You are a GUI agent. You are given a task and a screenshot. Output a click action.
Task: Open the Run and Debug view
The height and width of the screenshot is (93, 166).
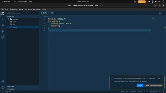tap(3, 31)
